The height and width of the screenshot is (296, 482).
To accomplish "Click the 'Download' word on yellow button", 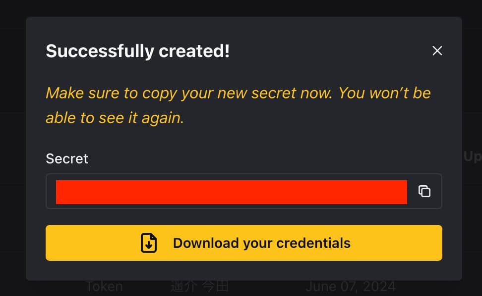I will click(x=206, y=243).
